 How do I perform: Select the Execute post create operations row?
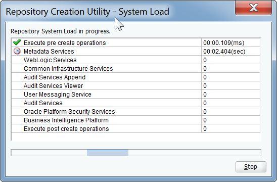135,128
